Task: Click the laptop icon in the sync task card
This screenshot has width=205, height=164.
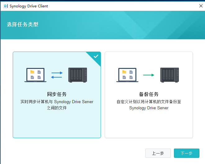Action: 35,75
